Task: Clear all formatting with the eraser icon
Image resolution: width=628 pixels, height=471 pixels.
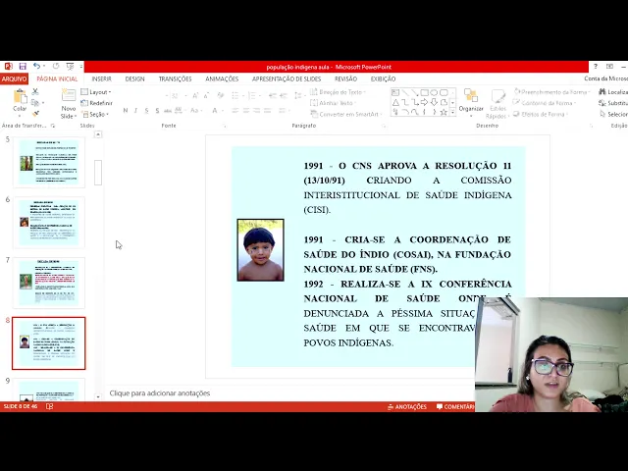Action: click(x=220, y=96)
